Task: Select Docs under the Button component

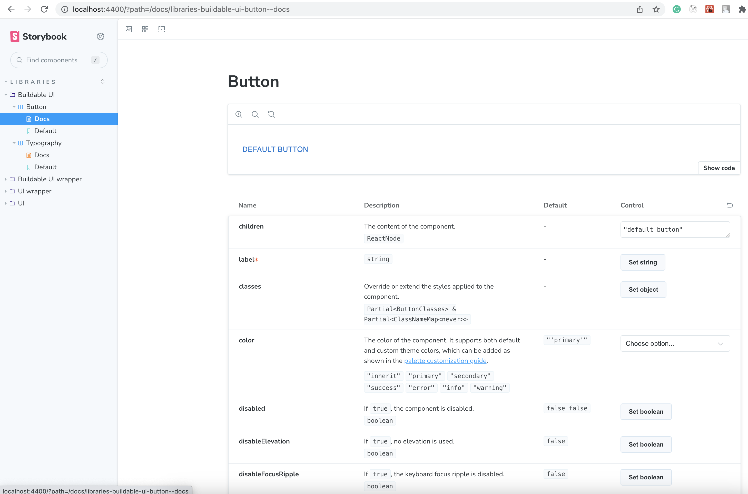Action: (x=43, y=118)
